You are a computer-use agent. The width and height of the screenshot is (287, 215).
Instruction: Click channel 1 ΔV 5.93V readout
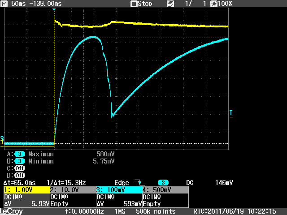(27, 204)
